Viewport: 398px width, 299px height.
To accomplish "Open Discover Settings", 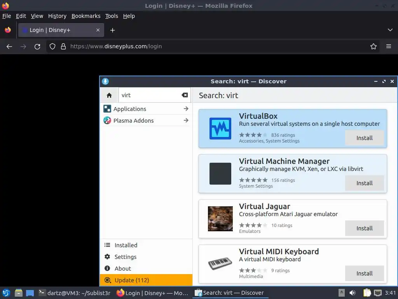I will tap(146, 257).
